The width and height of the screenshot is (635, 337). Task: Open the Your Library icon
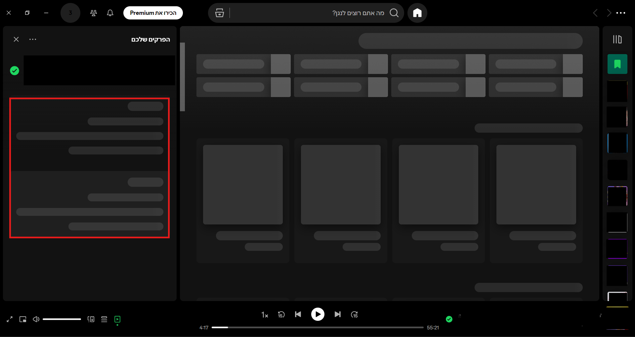point(617,39)
